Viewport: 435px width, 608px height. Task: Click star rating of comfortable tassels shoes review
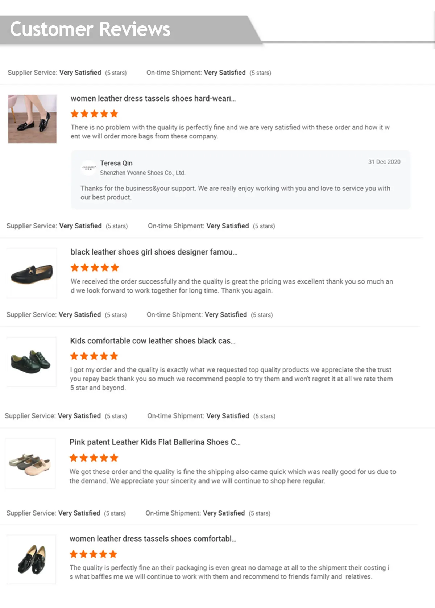coord(93,554)
